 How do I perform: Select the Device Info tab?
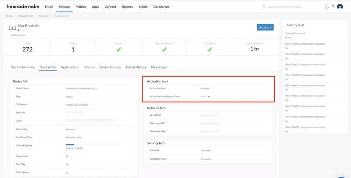pyautogui.click(x=48, y=67)
